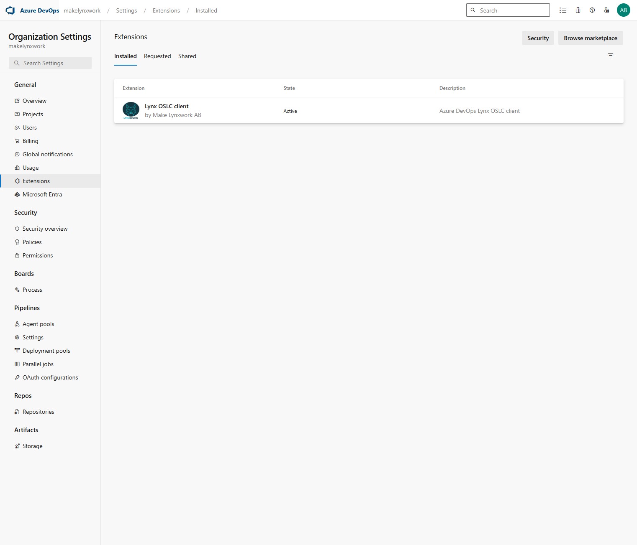
Task: Open pipelines Settings sidebar item
Action: click(50, 337)
